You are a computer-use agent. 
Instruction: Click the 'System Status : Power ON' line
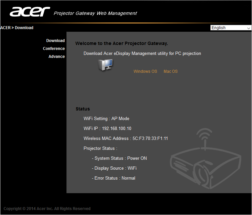[119, 158]
